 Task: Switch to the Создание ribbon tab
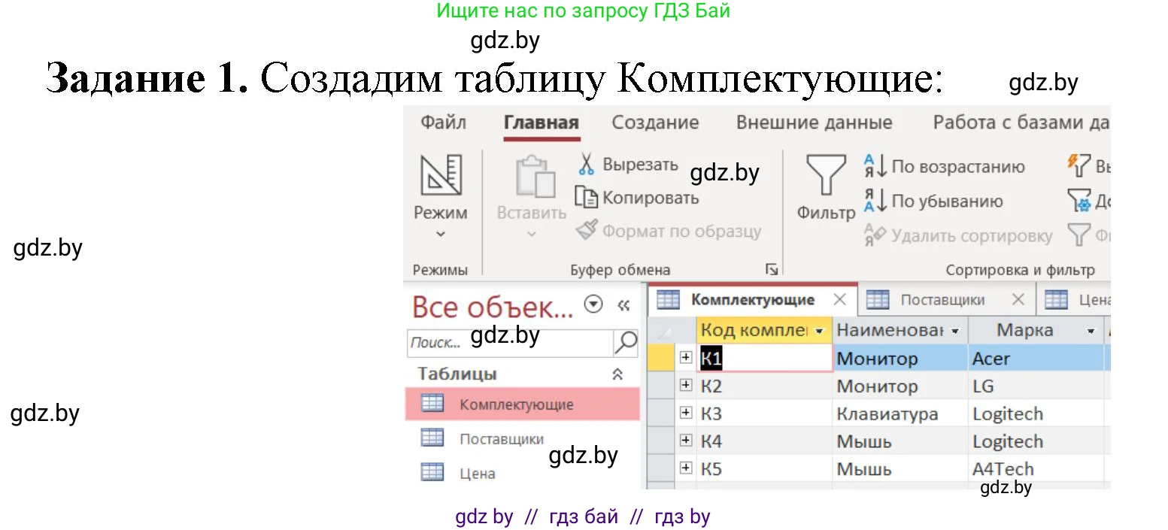[655, 122]
